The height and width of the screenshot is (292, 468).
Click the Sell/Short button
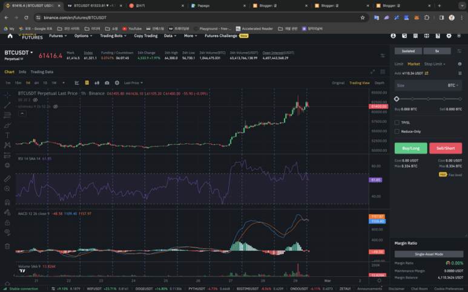click(x=446, y=148)
